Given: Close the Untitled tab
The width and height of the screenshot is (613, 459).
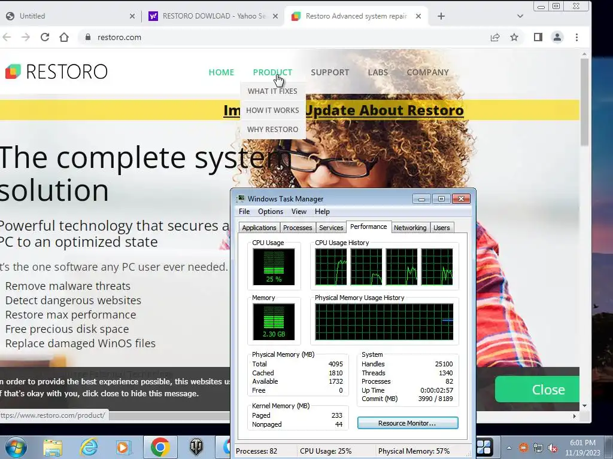Looking at the screenshot, I should click(x=132, y=16).
